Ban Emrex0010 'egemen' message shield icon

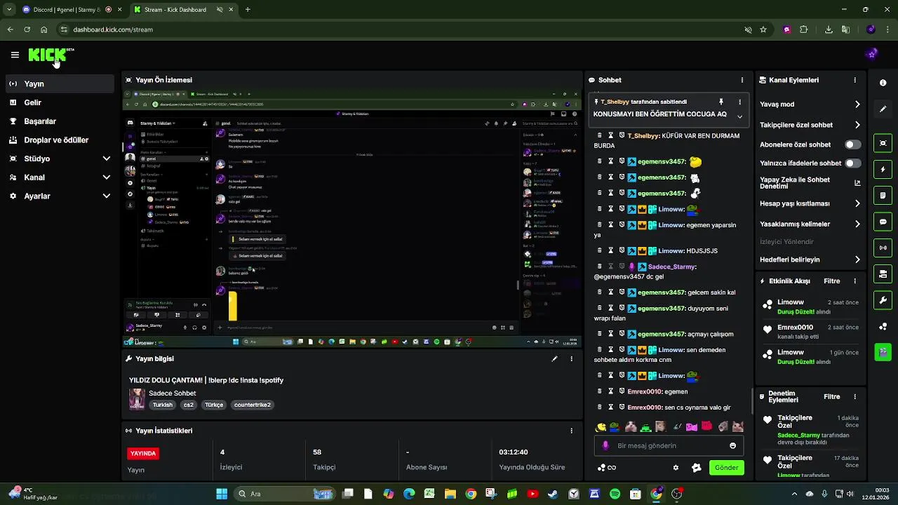[622, 391]
